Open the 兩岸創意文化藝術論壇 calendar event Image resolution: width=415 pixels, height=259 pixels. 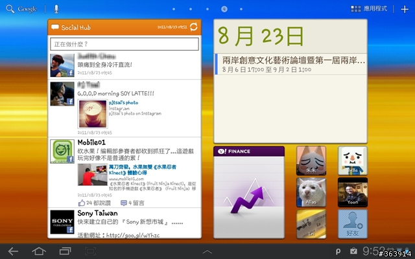coord(290,64)
